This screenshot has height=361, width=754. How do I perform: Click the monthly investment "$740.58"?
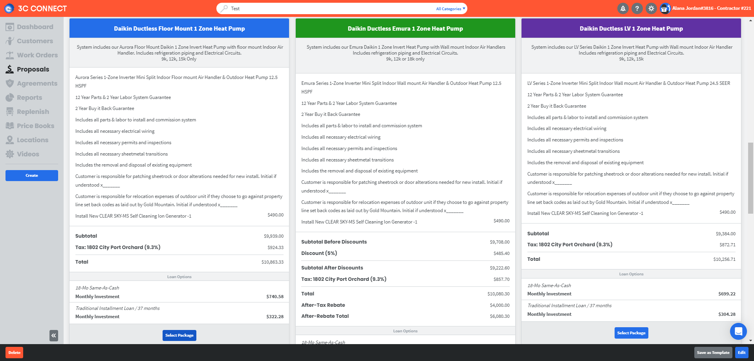[x=275, y=297]
